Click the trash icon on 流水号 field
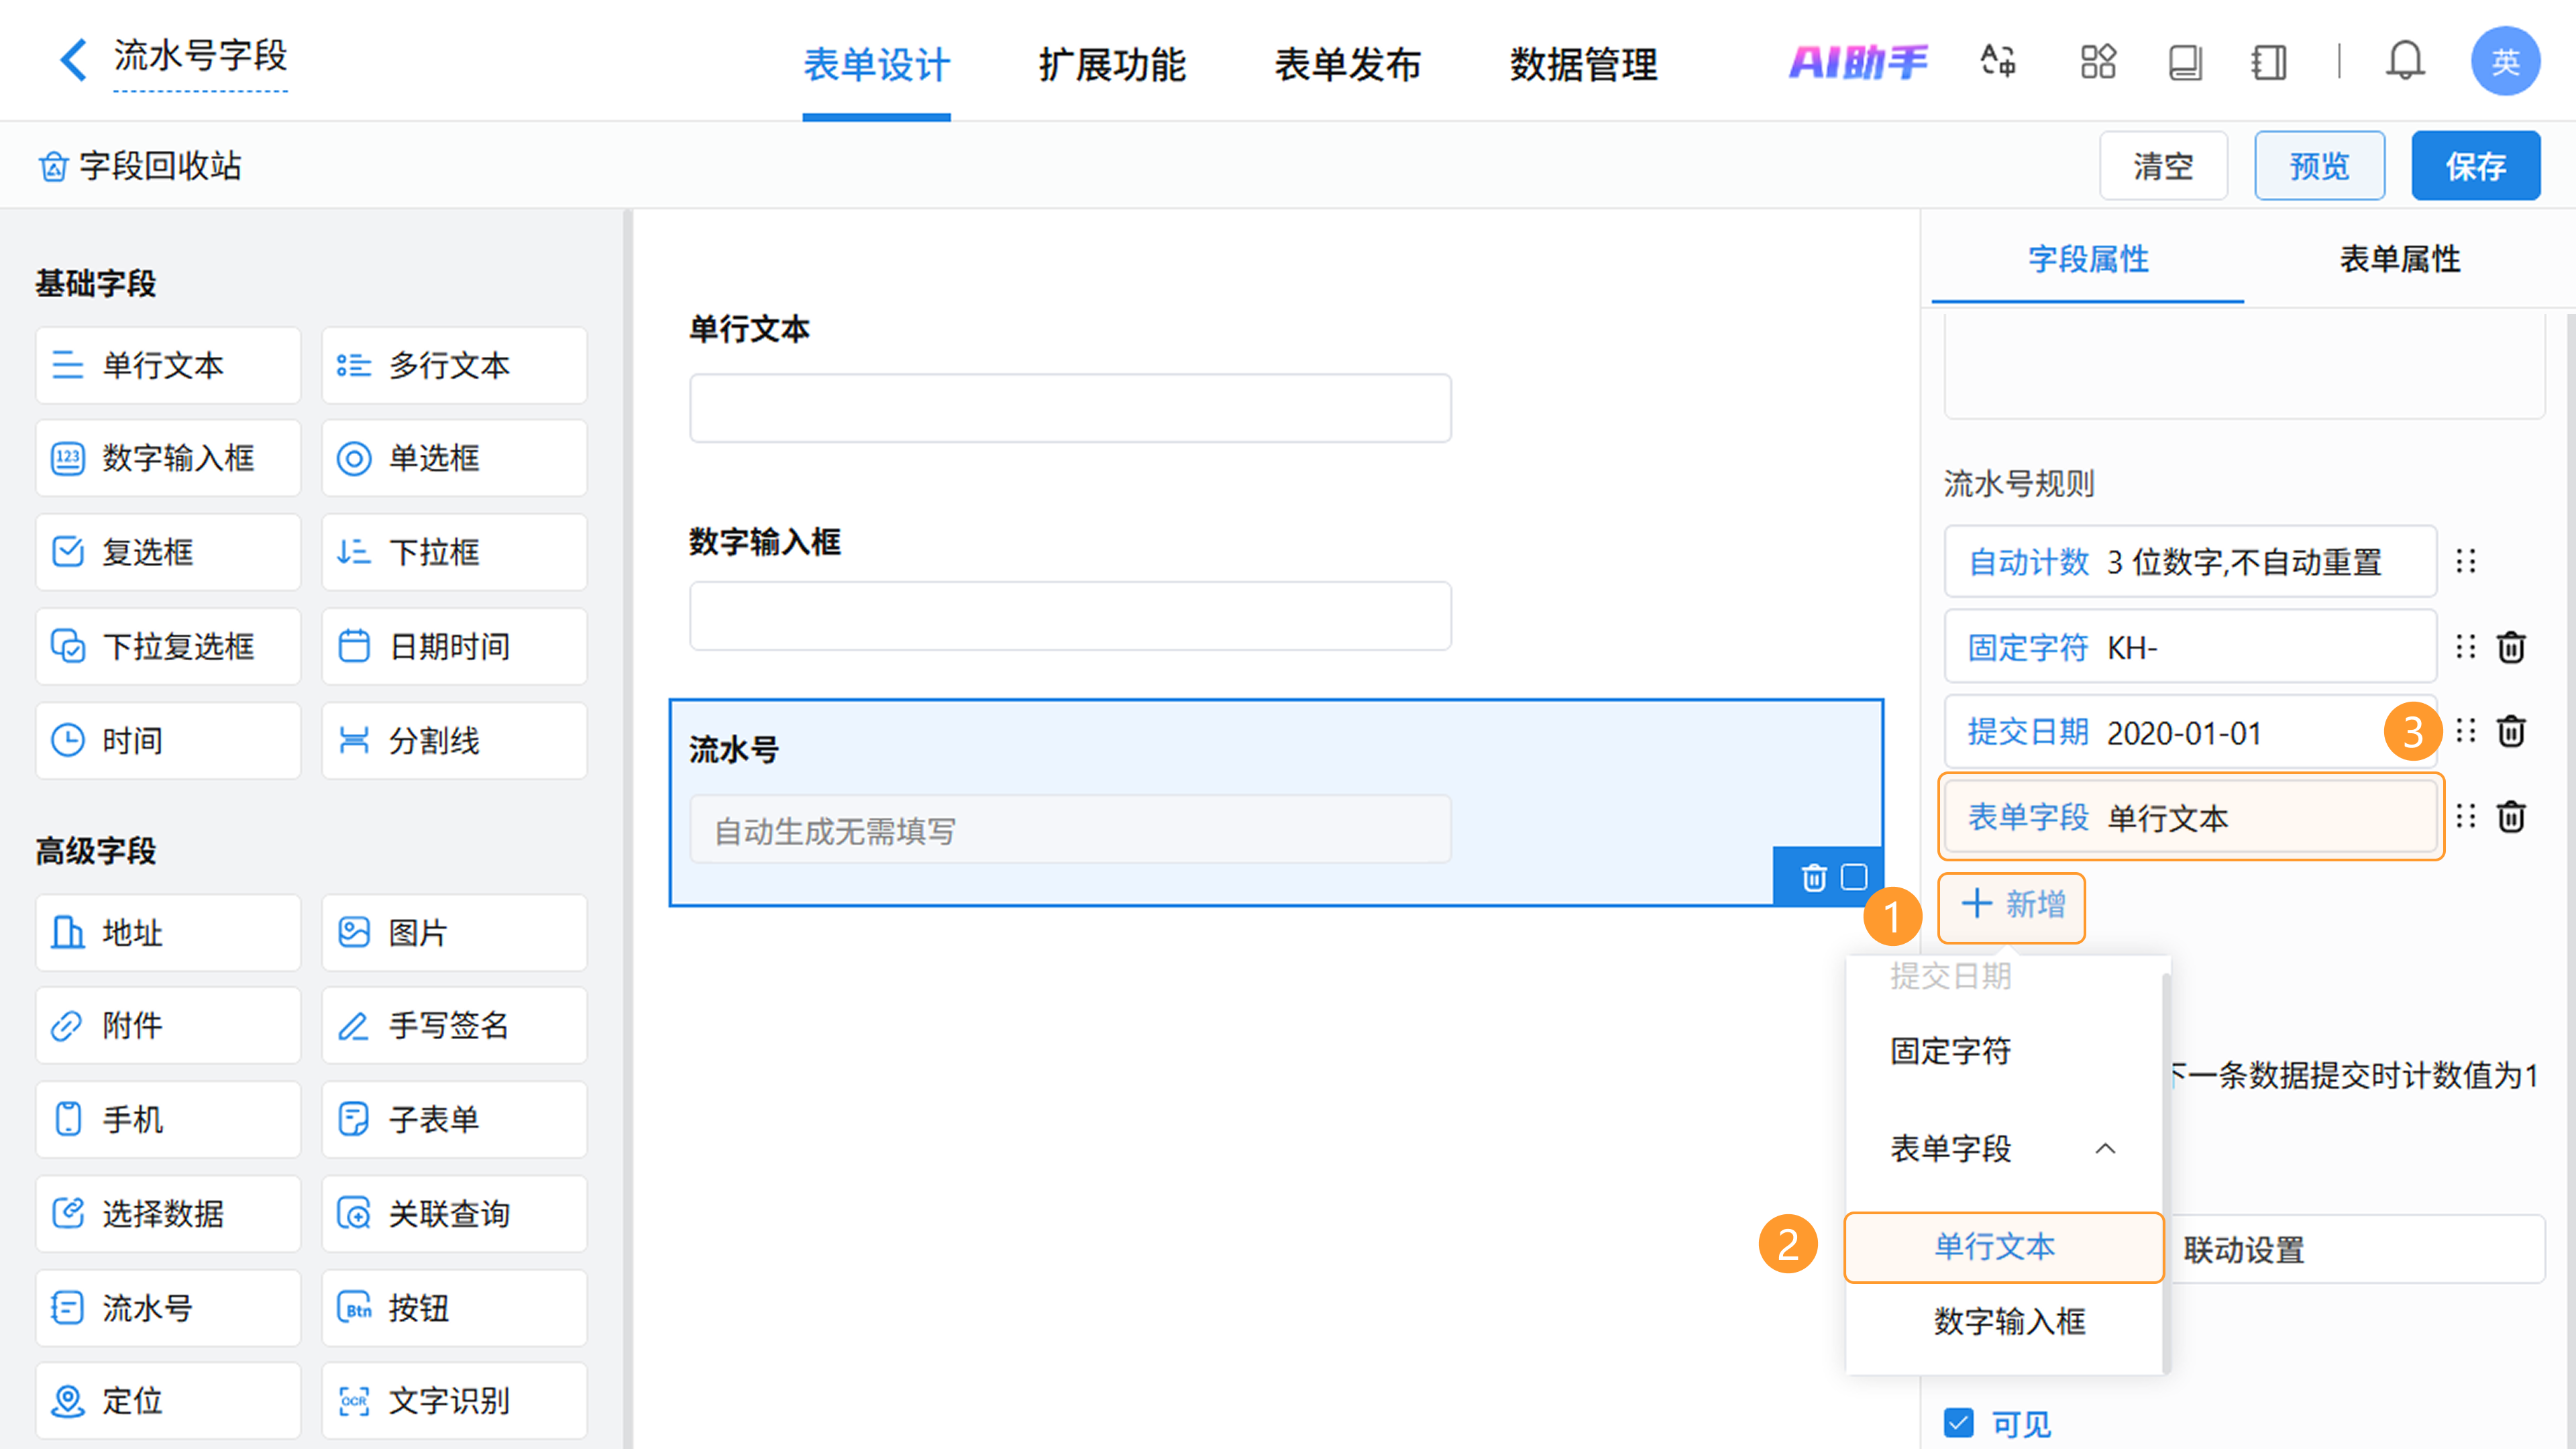 1813,878
